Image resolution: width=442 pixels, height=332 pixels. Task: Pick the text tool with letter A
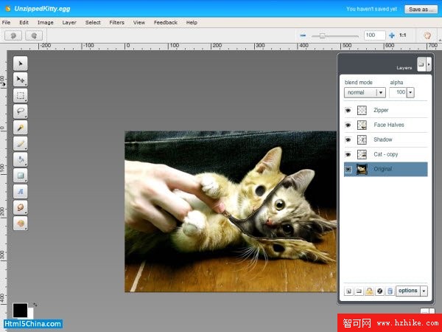coord(21,191)
